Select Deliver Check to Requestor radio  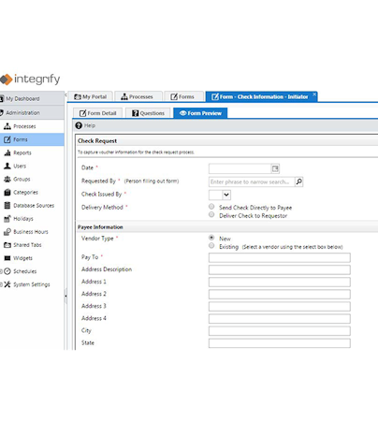[x=211, y=214]
